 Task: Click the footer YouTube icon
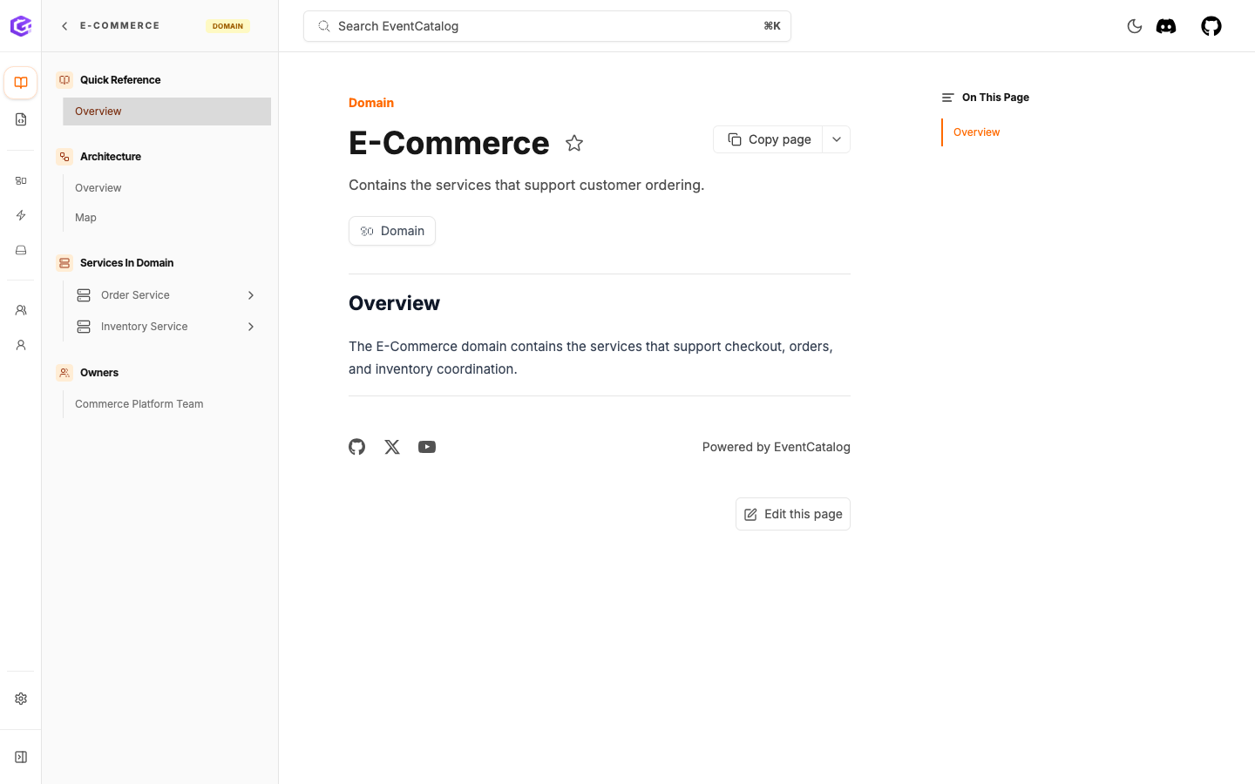pyautogui.click(x=427, y=447)
